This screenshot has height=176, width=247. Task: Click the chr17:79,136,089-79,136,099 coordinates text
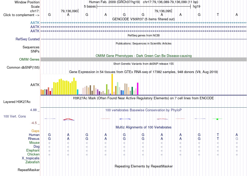click(x=171, y=2)
